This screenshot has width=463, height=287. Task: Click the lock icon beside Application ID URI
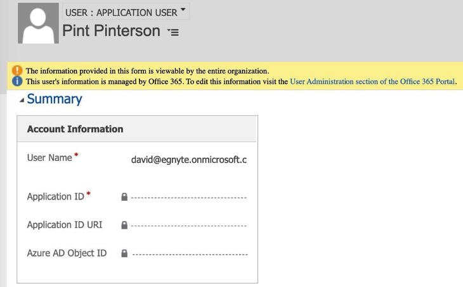[x=124, y=225]
